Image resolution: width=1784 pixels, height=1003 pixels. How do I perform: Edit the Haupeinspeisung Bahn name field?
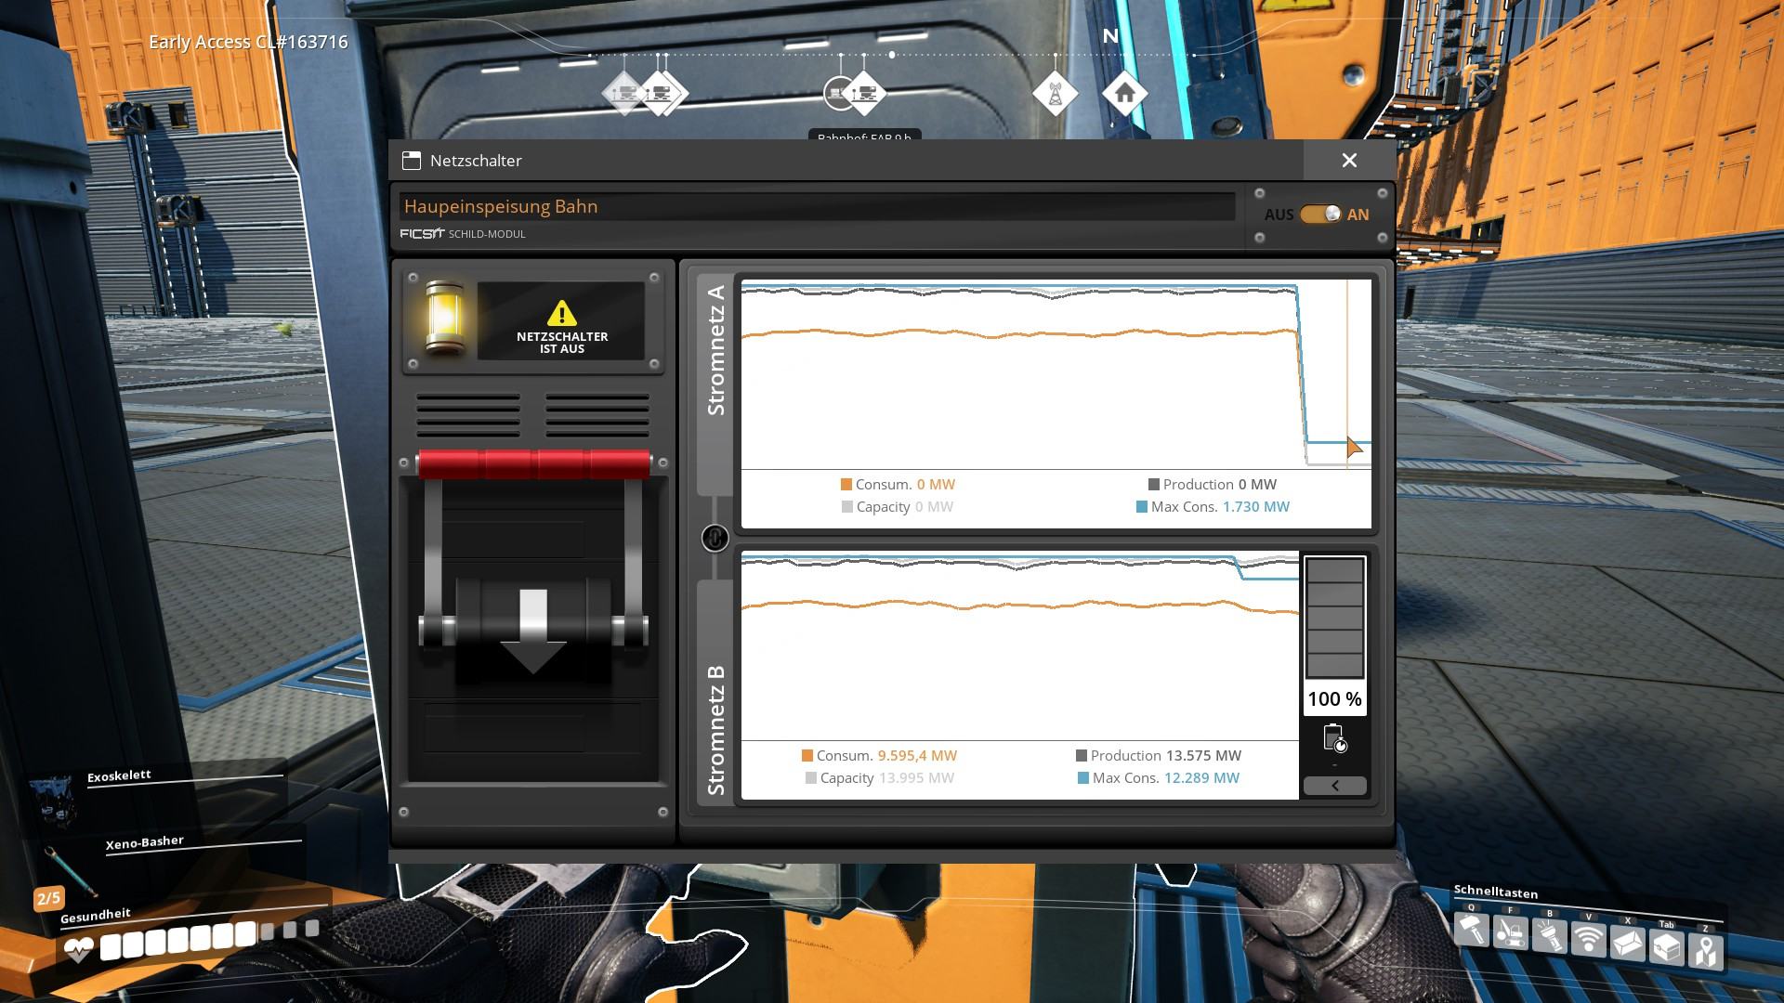[817, 206]
